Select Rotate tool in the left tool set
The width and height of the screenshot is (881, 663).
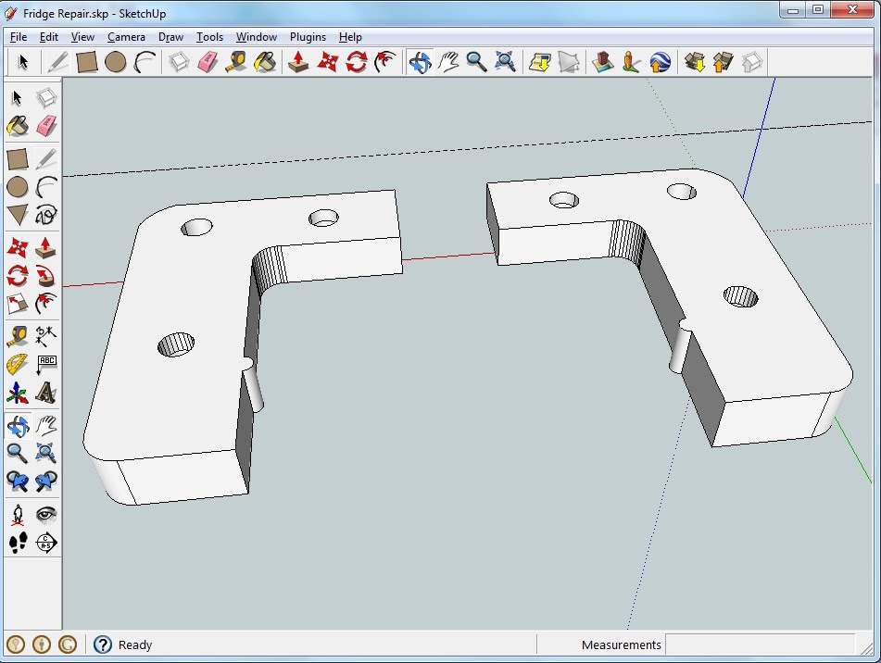[x=18, y=276]
